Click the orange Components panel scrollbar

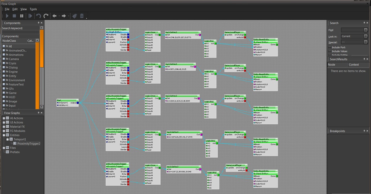[x=42, y=48]
